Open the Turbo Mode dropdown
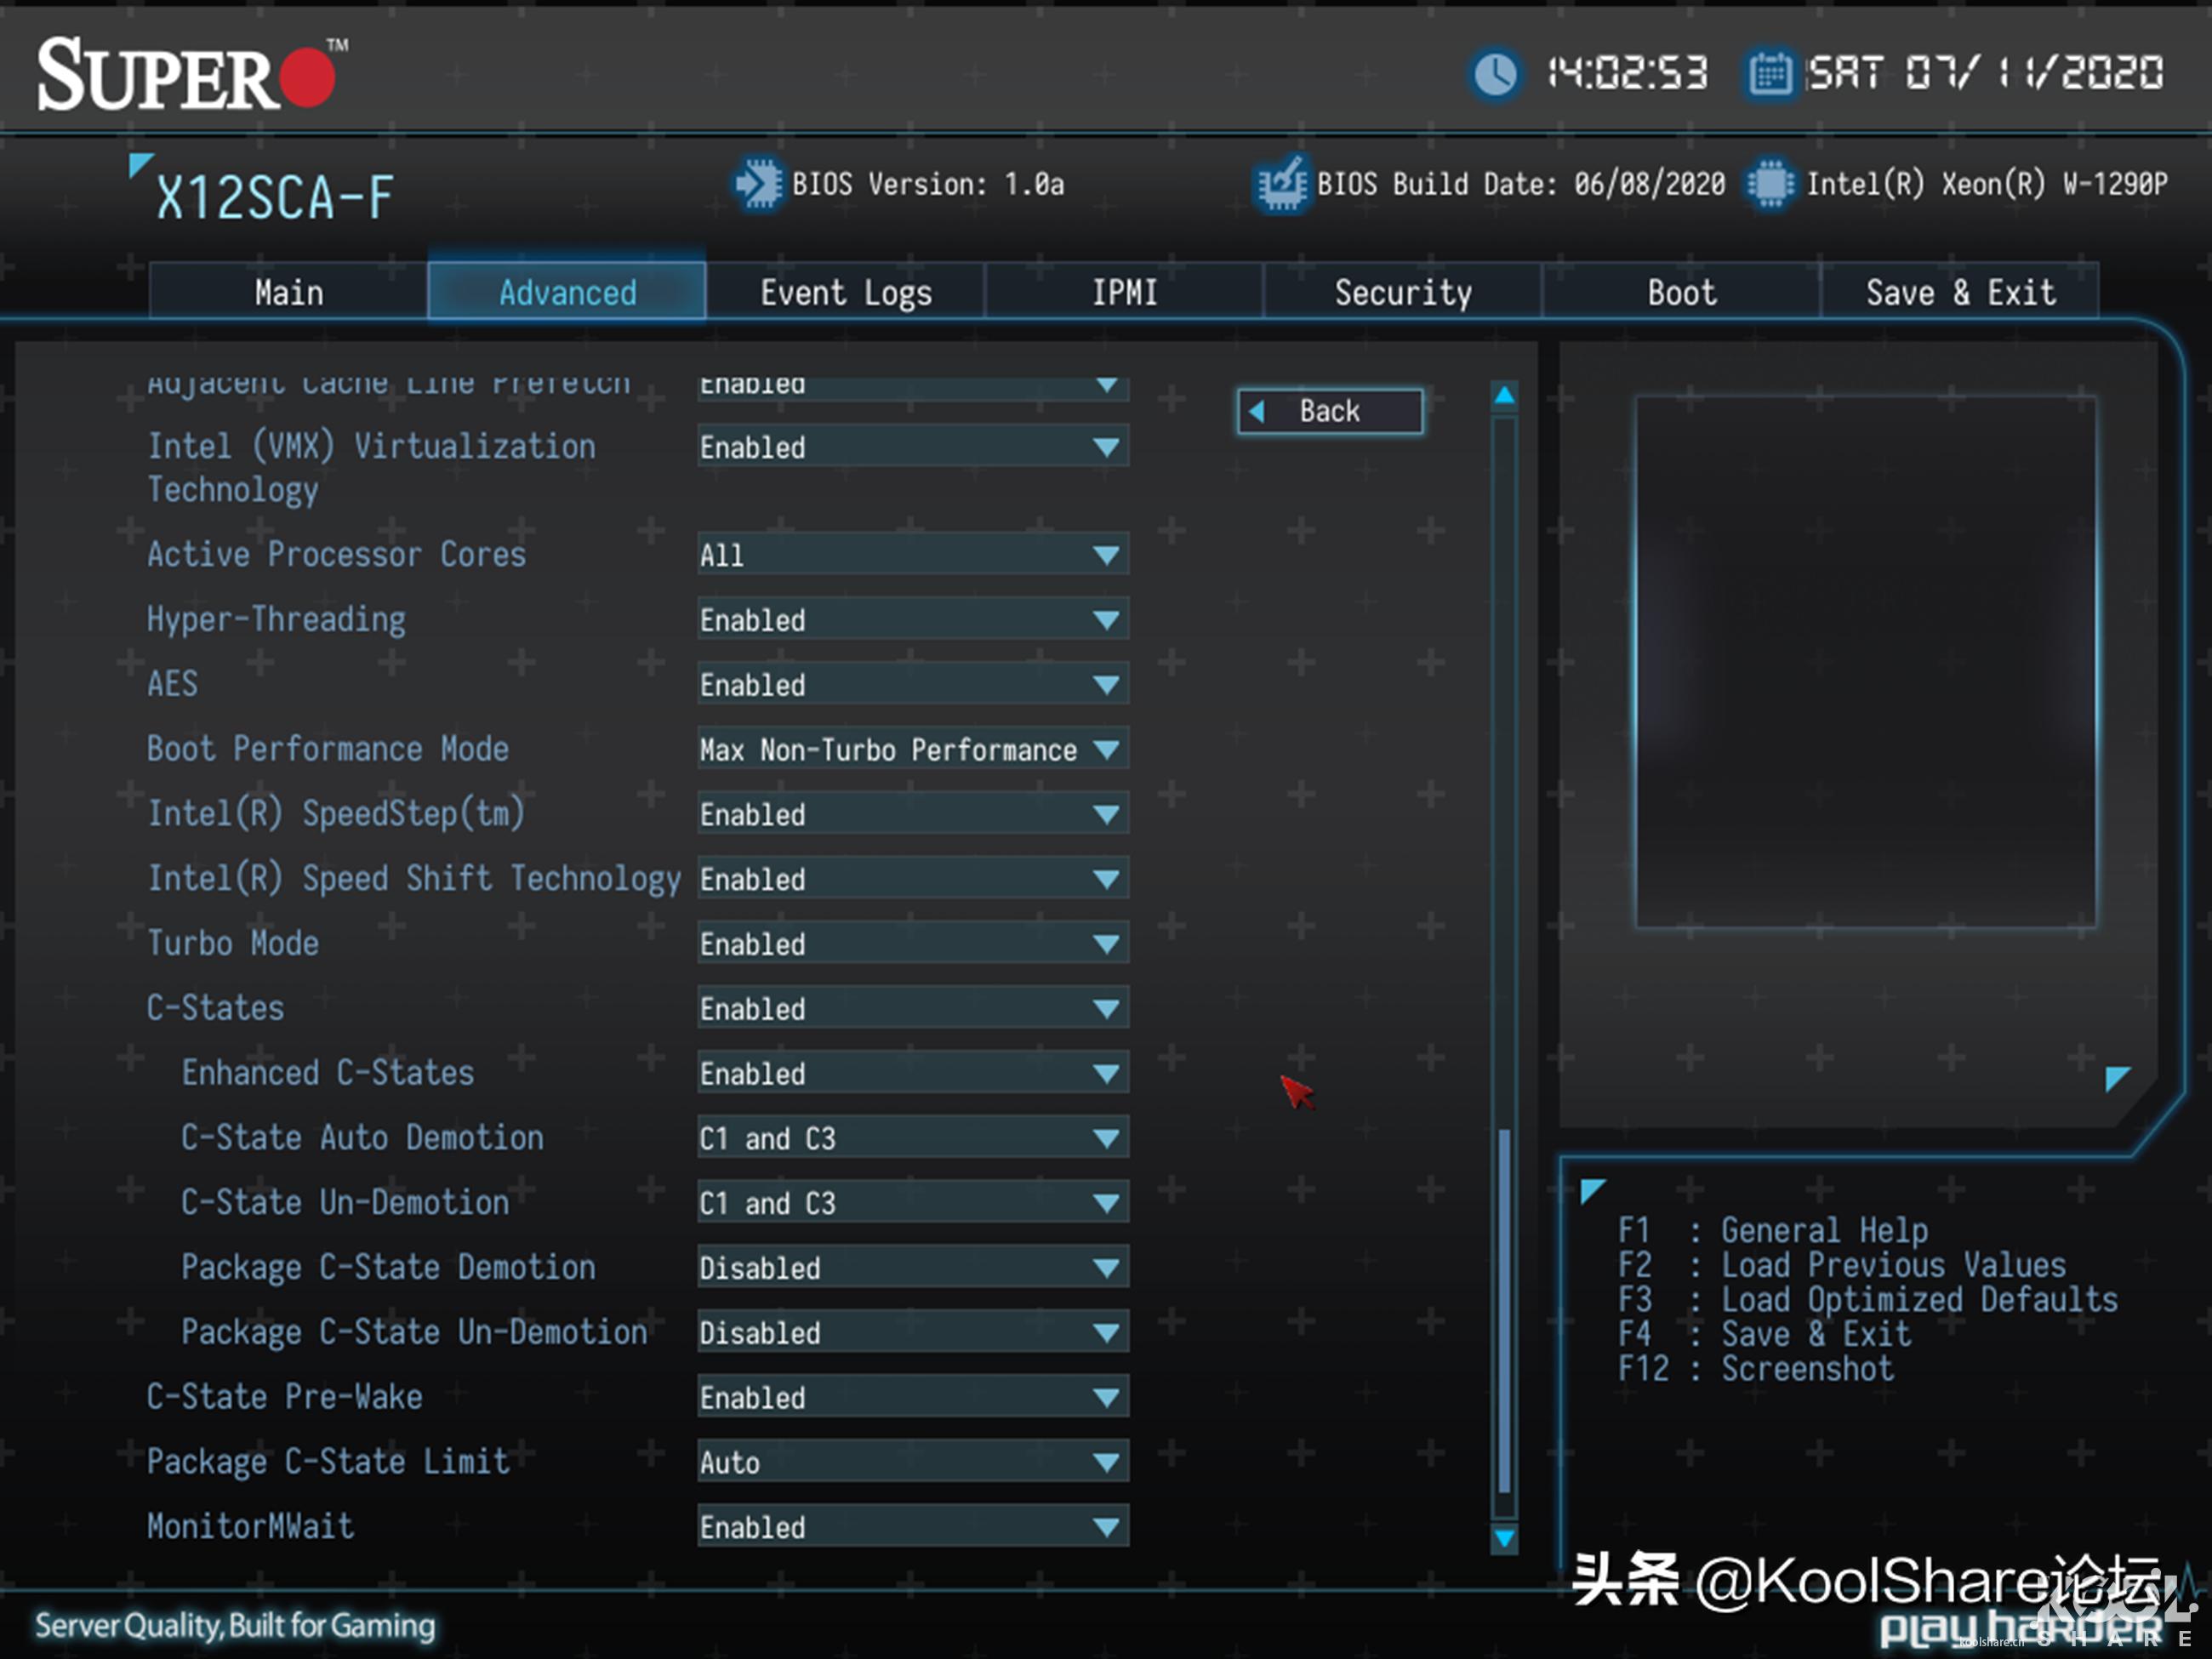This screenshot has height=1659, width=2212. click(912, 944)
